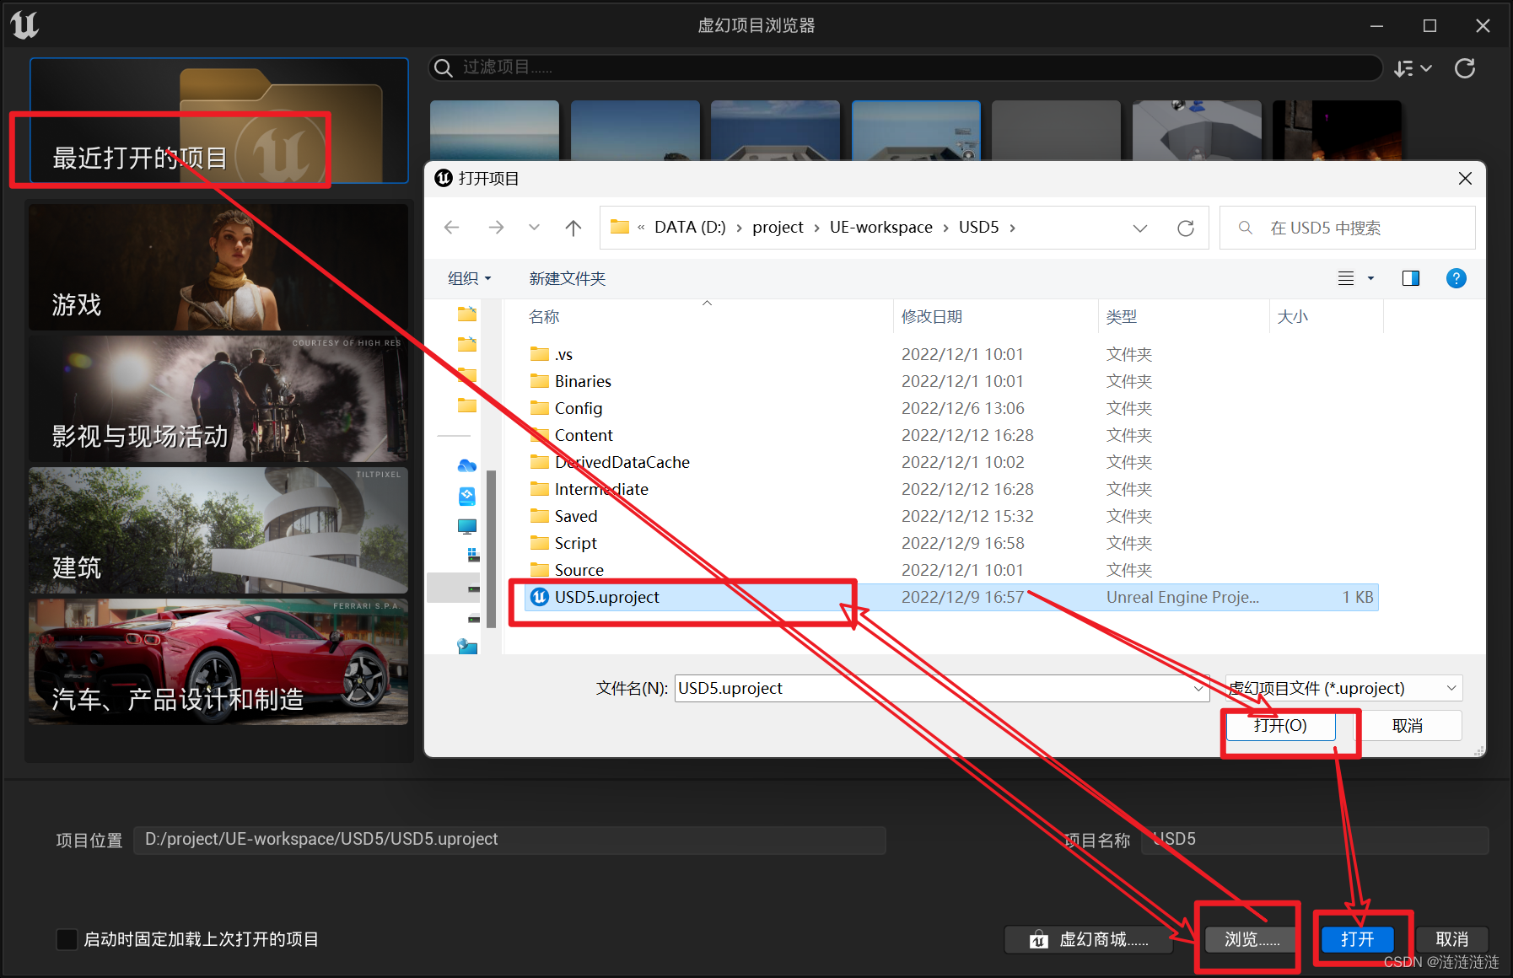The image size is (1513, 978).
Task: Open the 虚幻项目文件 file type dropdown
Action: tap(1344, 688)
